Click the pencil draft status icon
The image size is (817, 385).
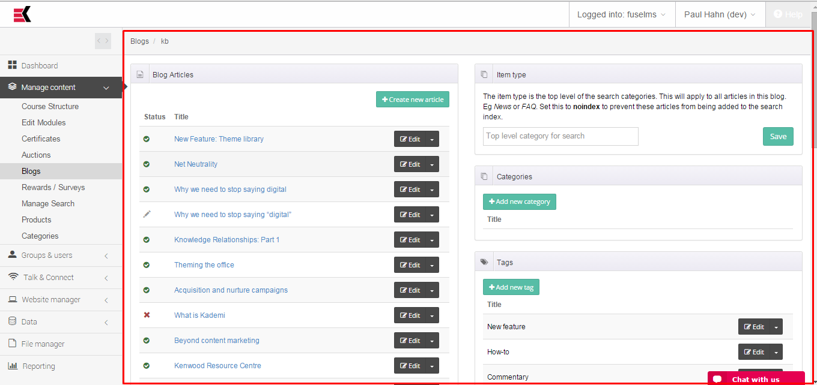pyautogui.click(x=147, y=215)
